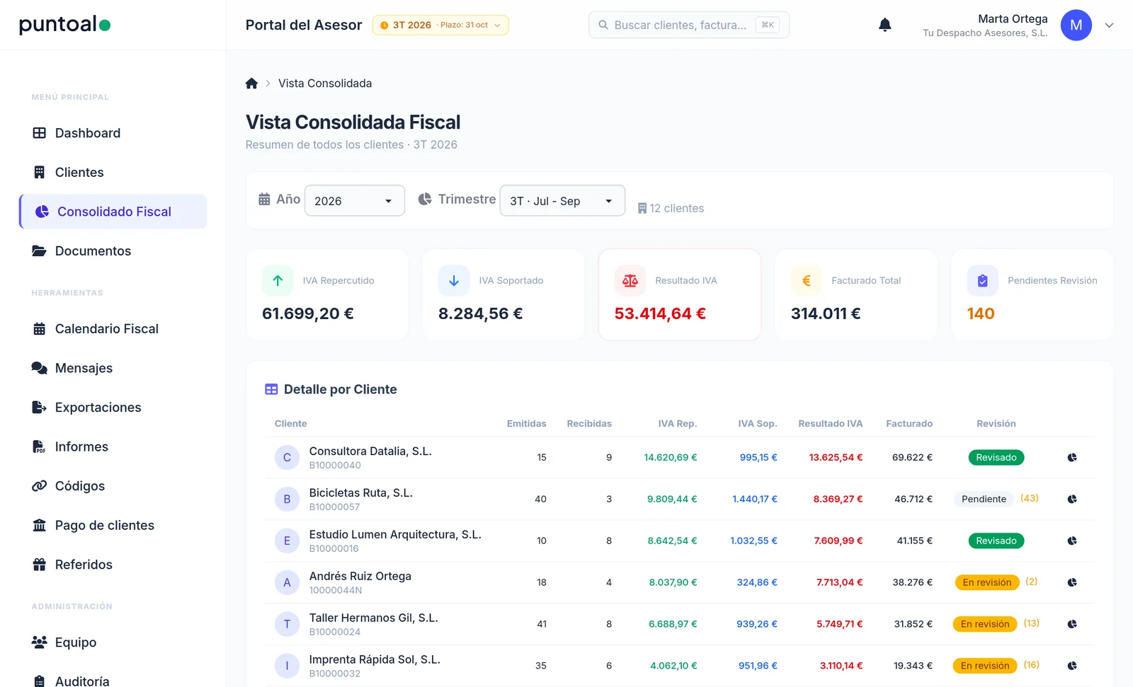
Task: Open pie chart icon for Andrés Ruiz Ortega row
Action: click(1072, 583)
